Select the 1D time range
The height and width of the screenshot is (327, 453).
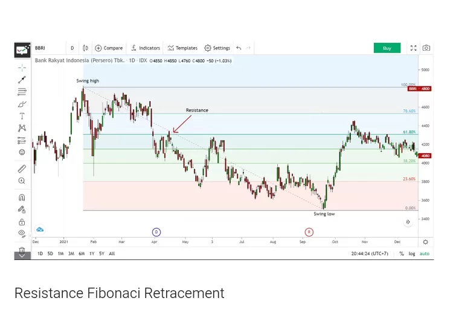coord(40,253)
